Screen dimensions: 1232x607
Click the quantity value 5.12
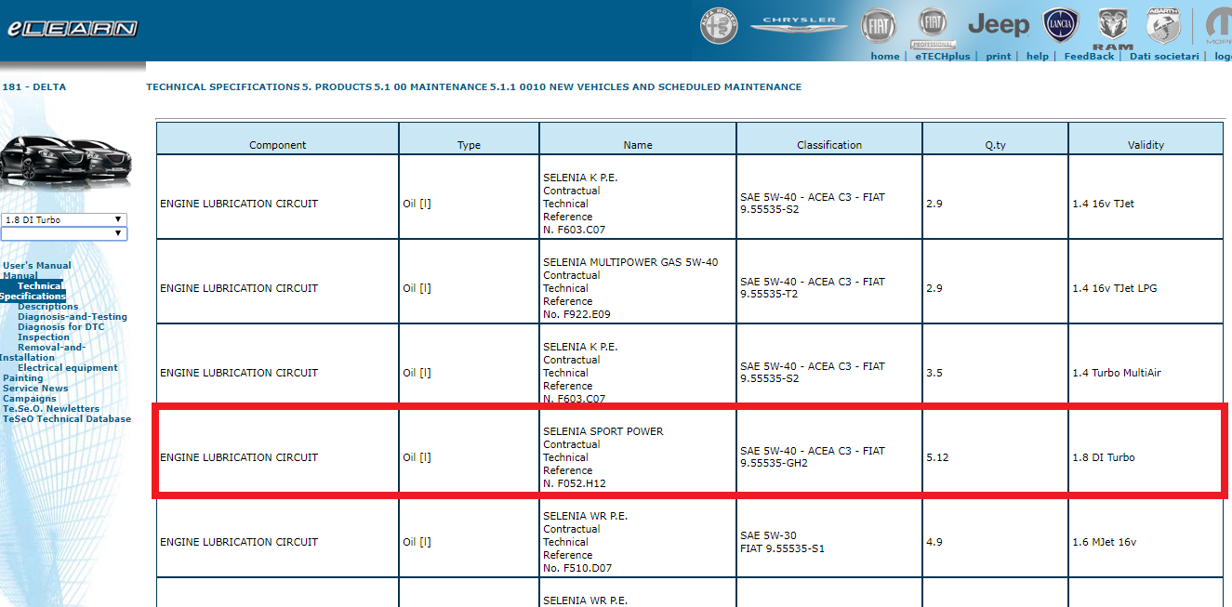point(937,457)
